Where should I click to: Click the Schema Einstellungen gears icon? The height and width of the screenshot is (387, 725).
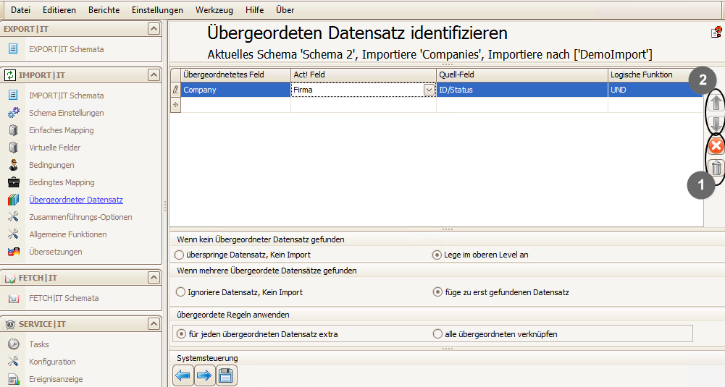click(14, 113)
